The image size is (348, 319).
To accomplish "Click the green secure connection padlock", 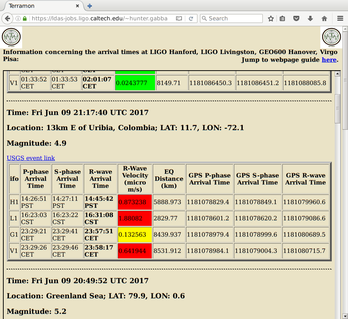I will [x=25, y=18].
